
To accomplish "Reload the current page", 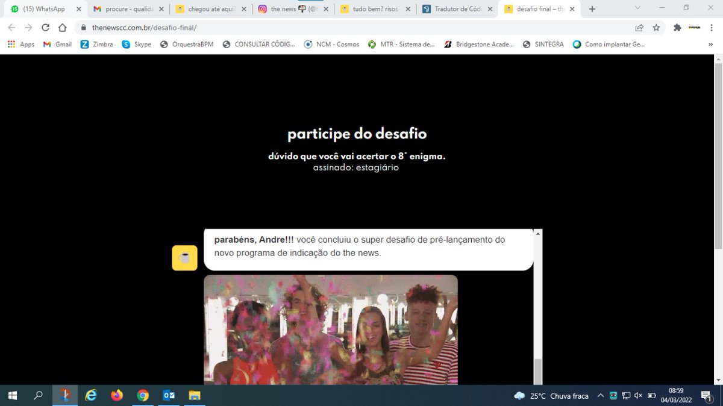I will pos(45,28).
